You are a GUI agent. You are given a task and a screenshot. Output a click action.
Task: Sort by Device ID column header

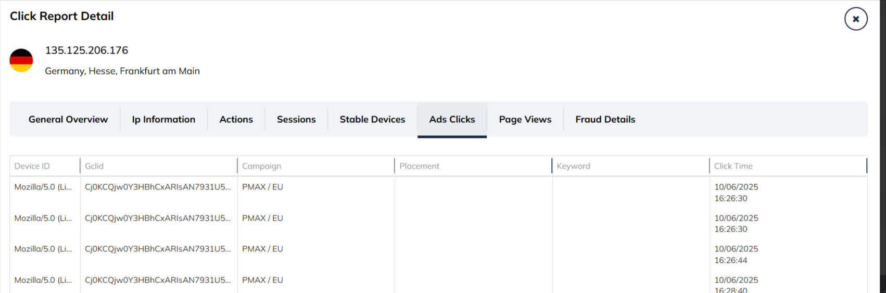coord(32,166)
